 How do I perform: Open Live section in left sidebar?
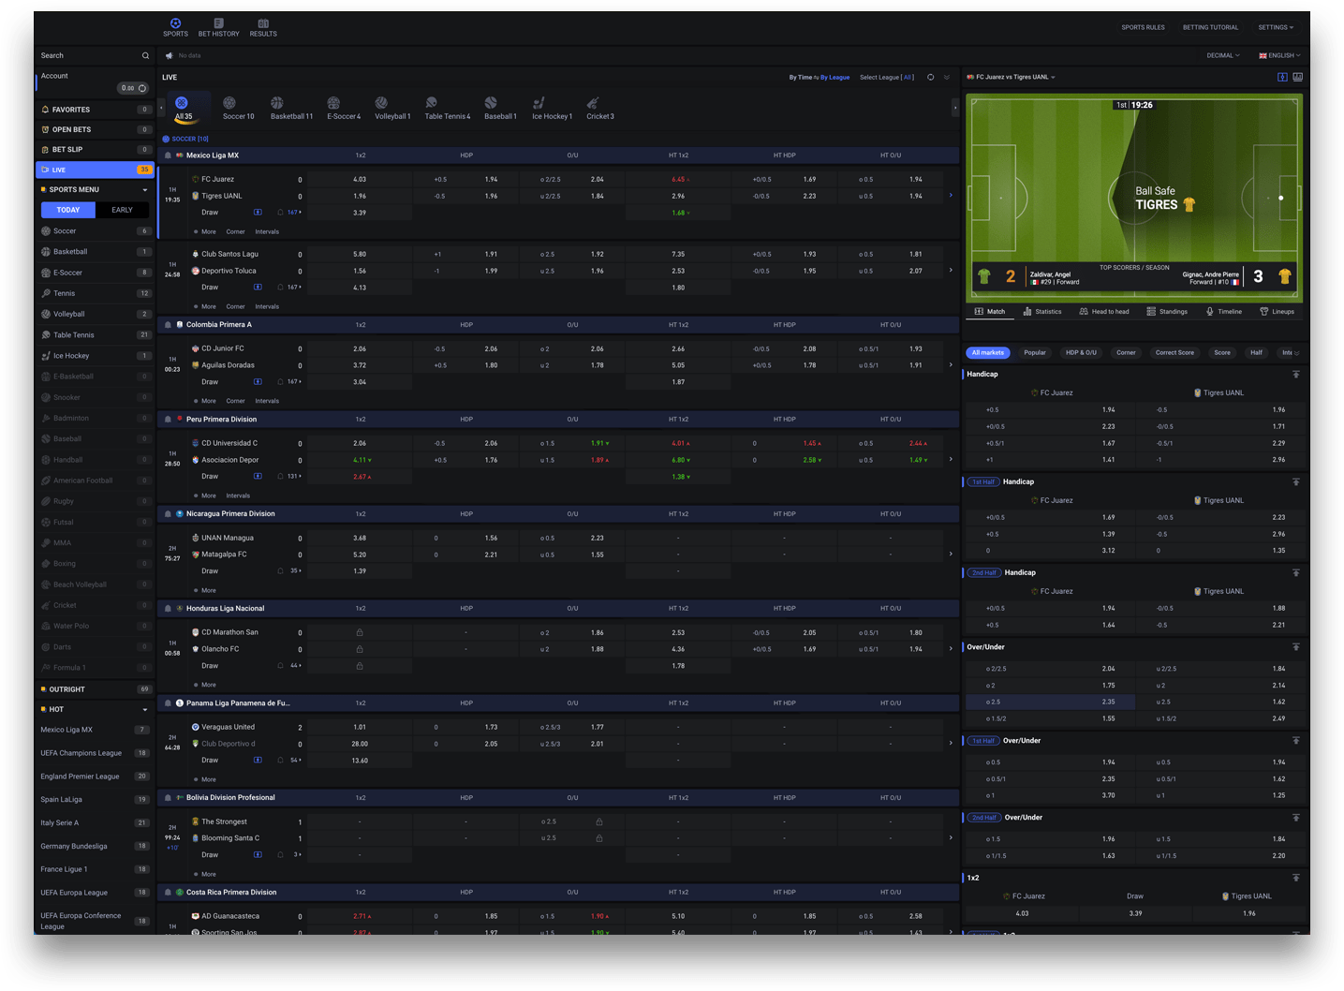(x=95, y=170)
